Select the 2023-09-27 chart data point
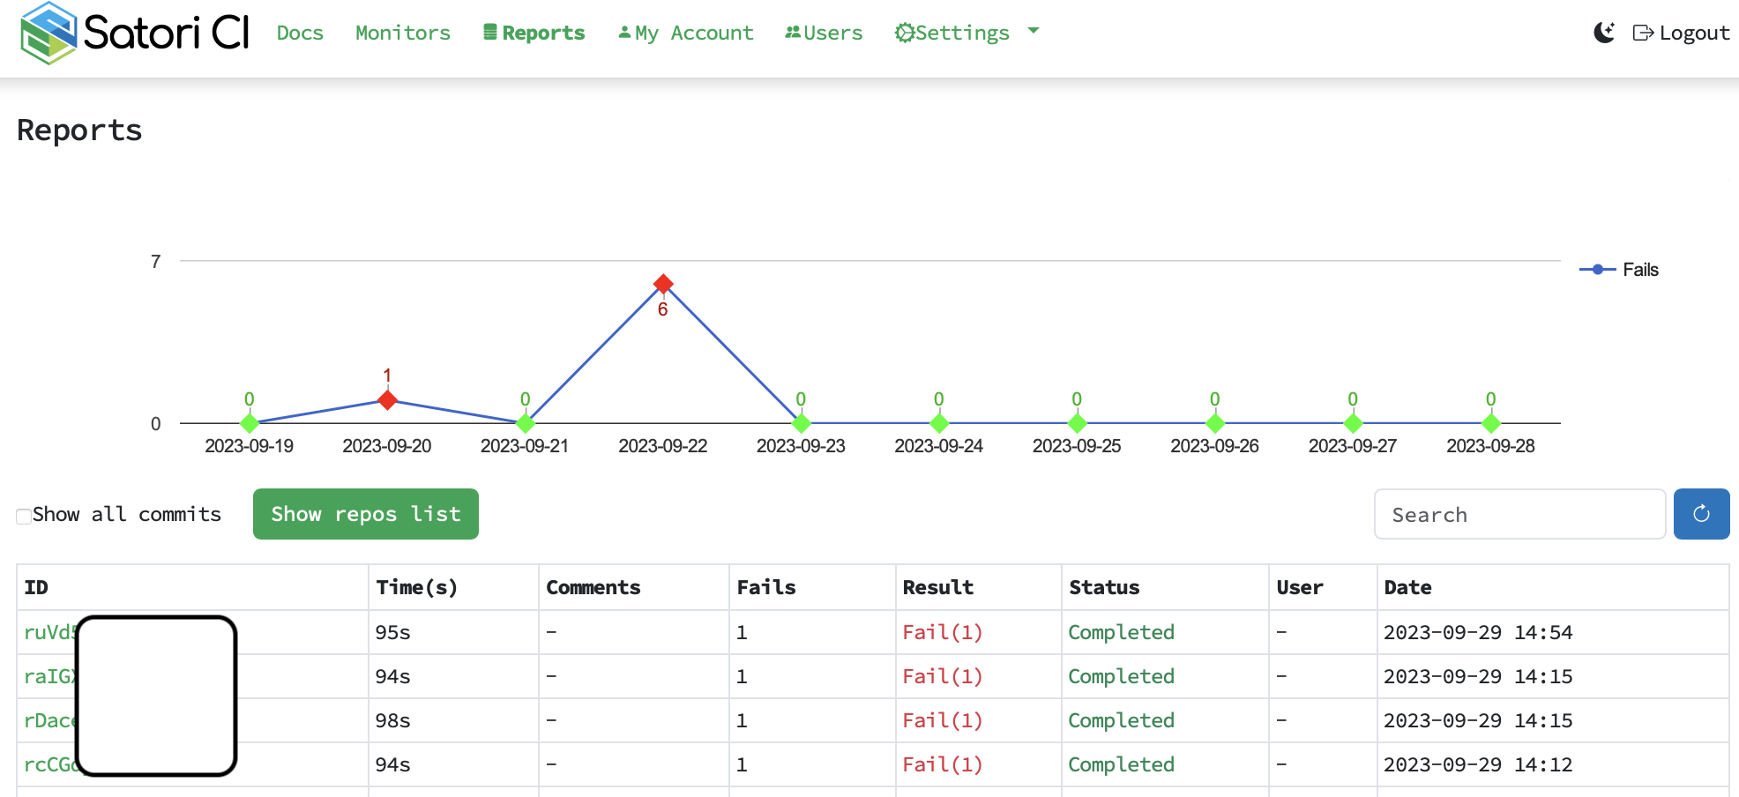Viewport: 1739px width, 797px height. [x=1353, y=423]
